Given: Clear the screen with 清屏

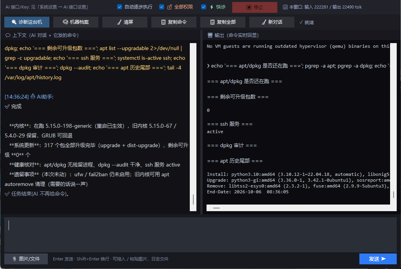Looking at the screenshot, I should point(125,22).
